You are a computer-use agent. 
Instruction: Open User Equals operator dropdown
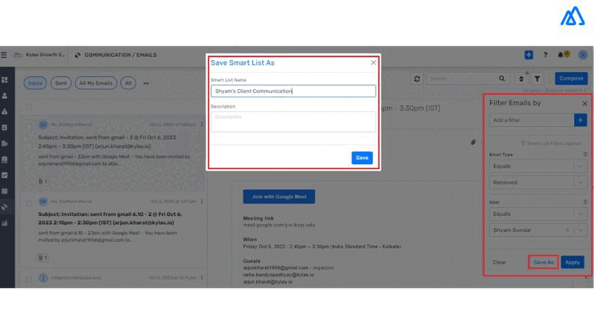pos(538,214)
